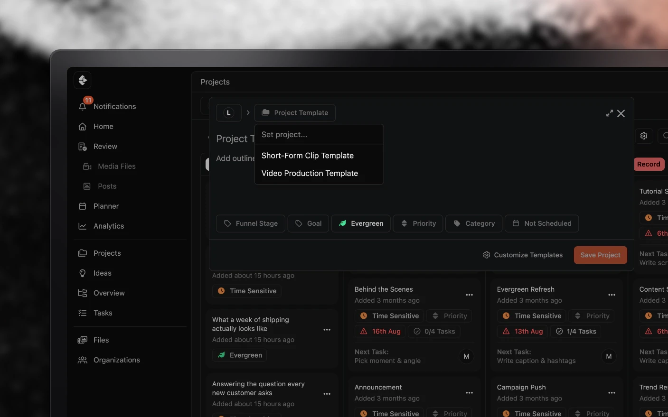
Task: Click 13th Aug due date tag
Action: [522, 332]
